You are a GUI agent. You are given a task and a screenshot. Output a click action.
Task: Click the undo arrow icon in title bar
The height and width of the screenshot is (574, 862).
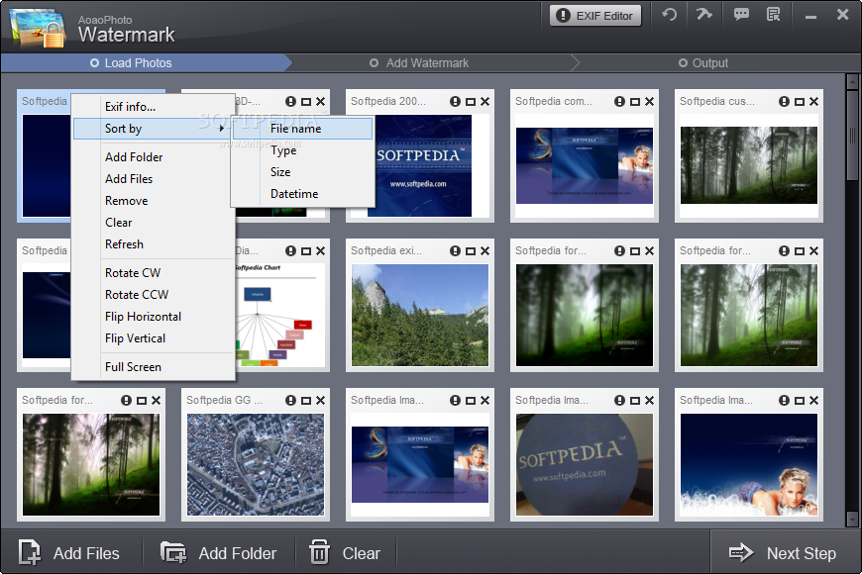(669, 15)
